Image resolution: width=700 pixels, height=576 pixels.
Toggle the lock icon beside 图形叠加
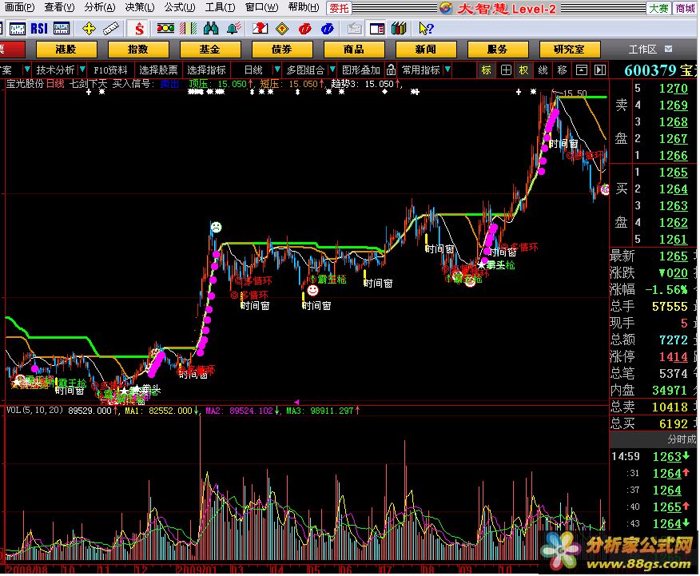pos(392,70)
